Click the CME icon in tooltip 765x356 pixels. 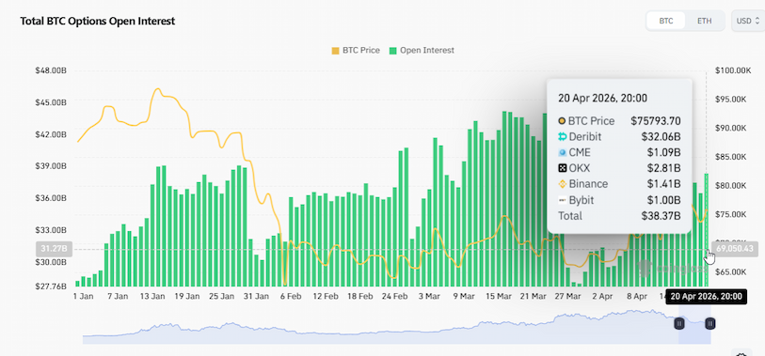563,152
